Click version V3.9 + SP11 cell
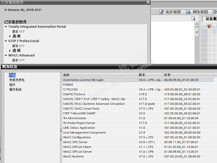The image size is (217, 163). pos(147,142)
